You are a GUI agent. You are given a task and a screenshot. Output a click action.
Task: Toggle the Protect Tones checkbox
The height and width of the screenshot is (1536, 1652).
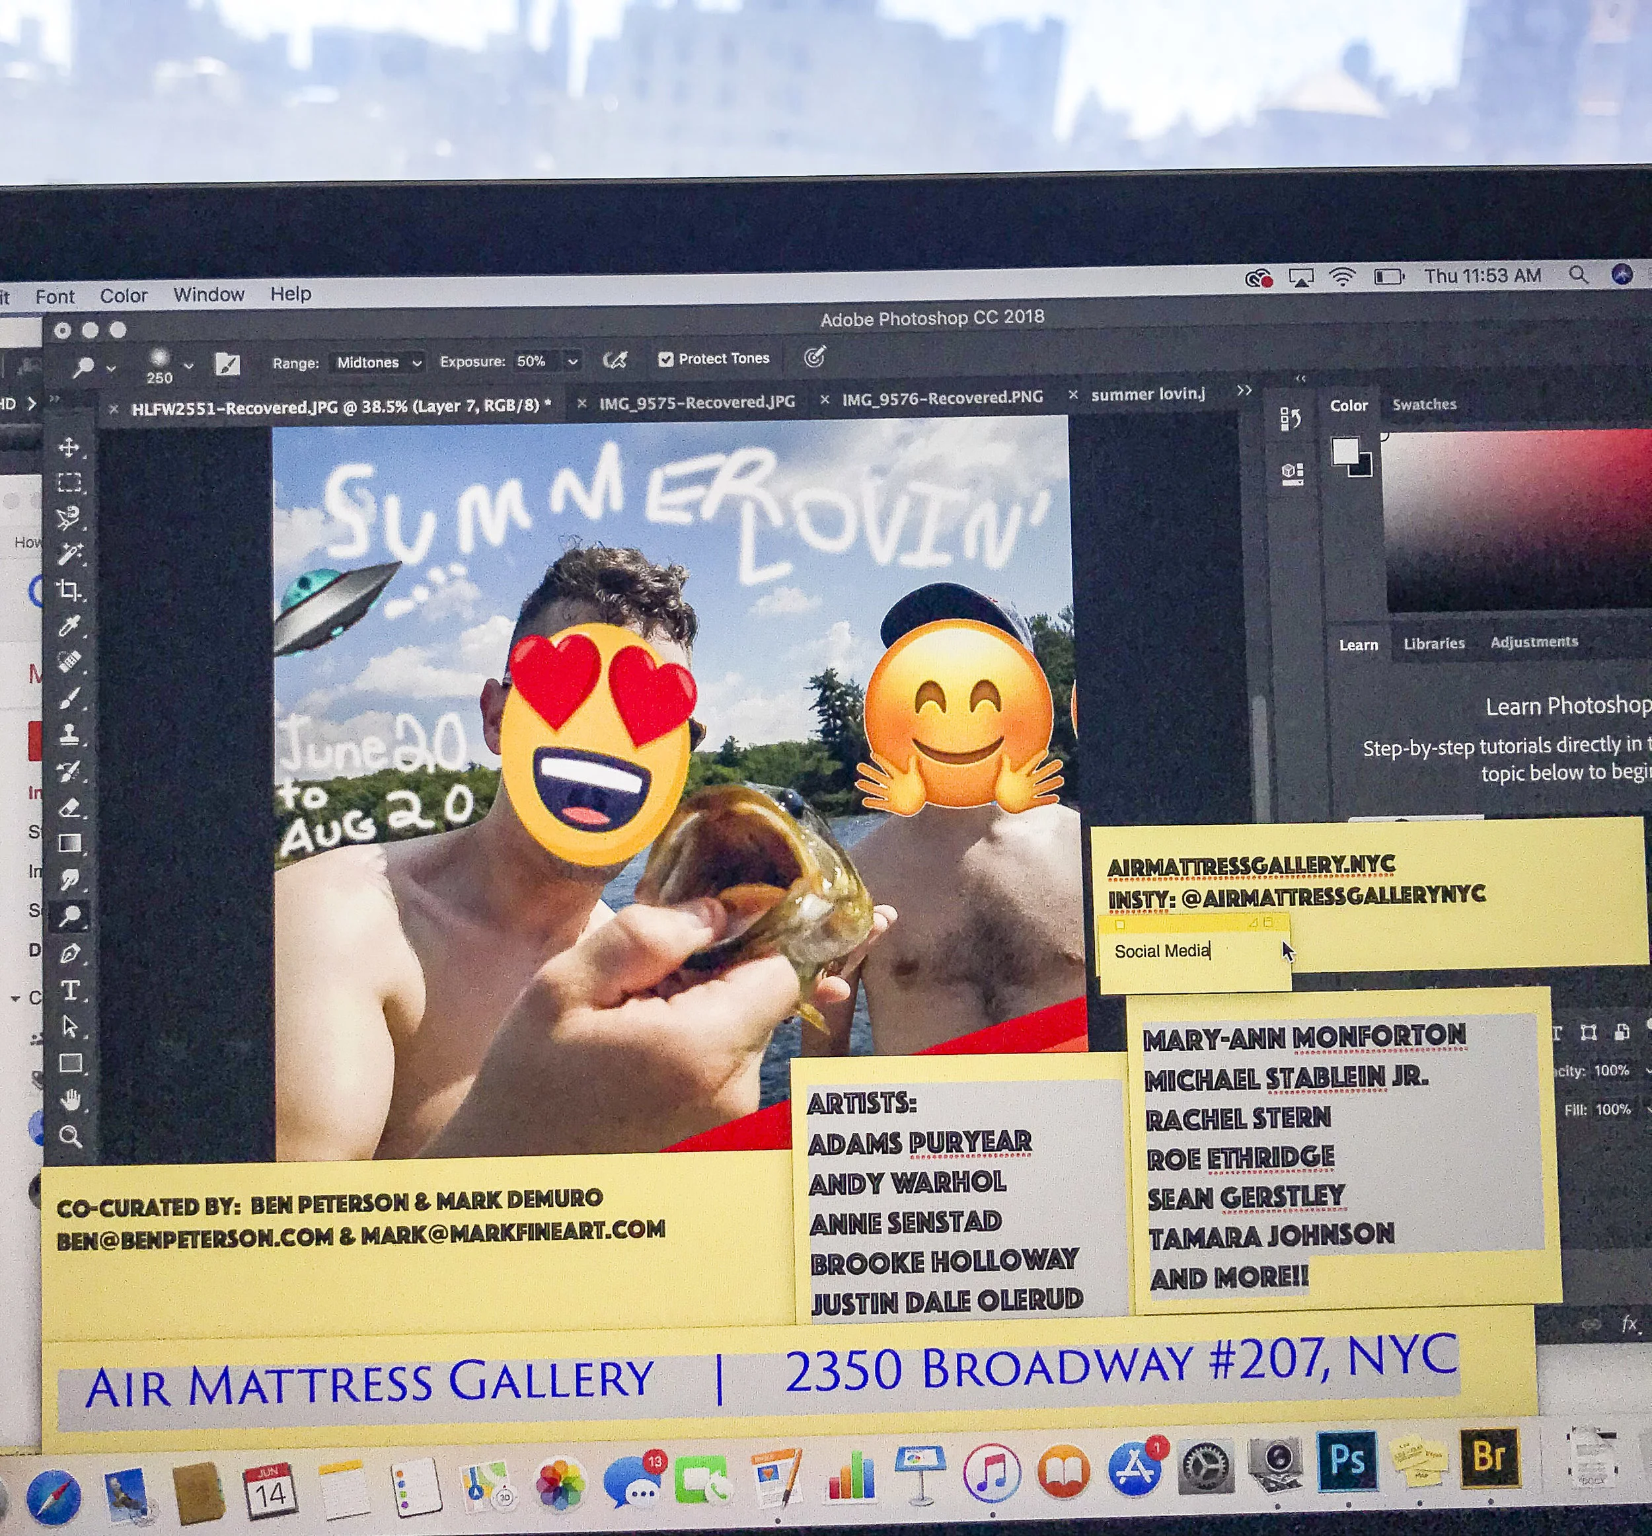tap(665, 359)
